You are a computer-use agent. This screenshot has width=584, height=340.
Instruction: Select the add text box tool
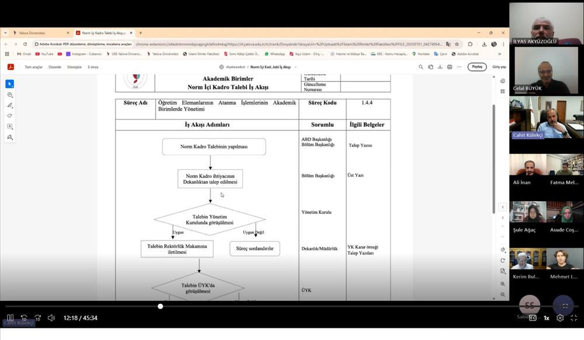(10, 127)
